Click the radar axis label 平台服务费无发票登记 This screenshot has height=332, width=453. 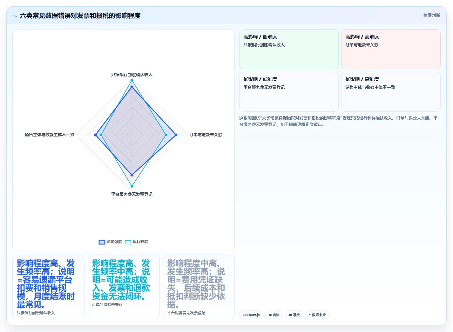point(132,194)
